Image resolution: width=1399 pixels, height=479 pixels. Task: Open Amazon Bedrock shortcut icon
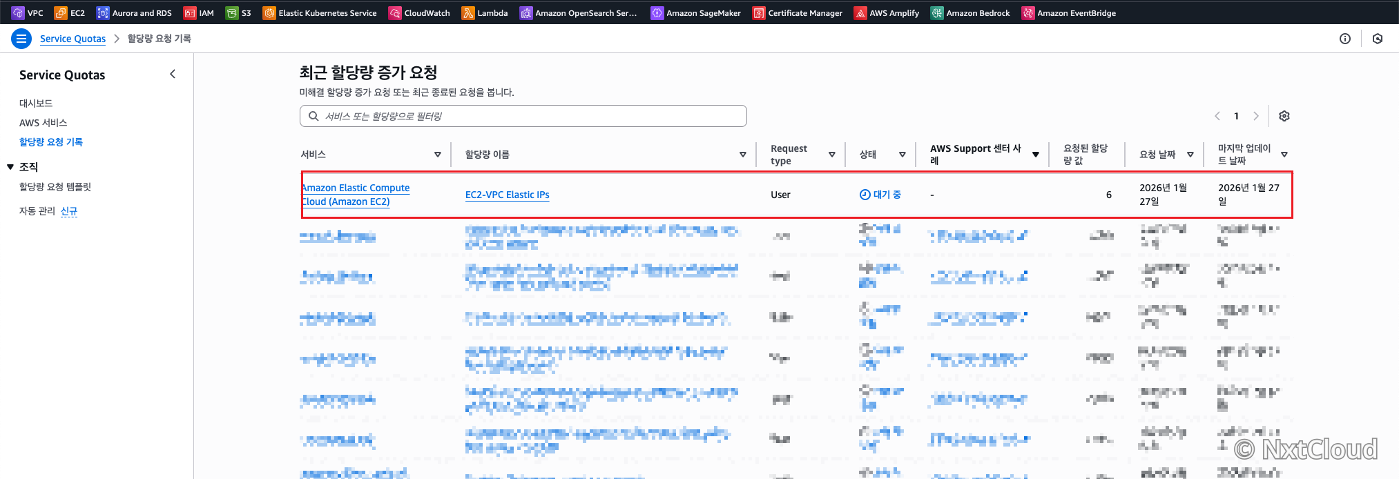[x=937, y=12]
